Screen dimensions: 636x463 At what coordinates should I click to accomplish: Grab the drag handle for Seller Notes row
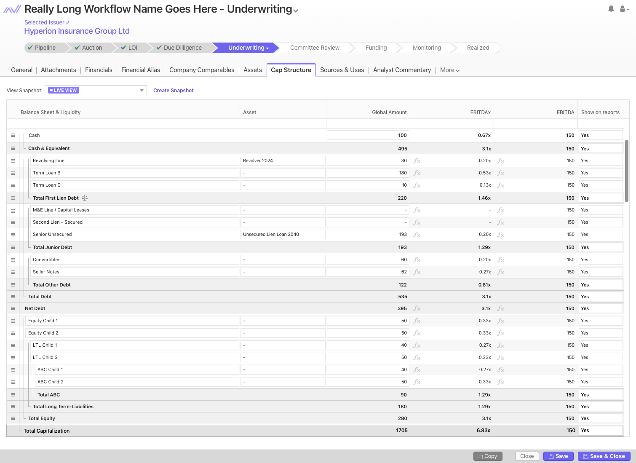(x=13, y=272)
